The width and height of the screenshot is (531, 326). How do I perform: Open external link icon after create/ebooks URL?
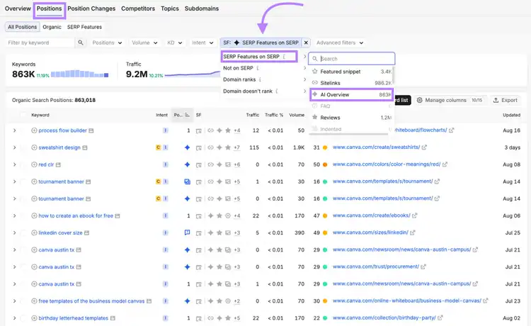pyautogui.click(x=414, y=215)
